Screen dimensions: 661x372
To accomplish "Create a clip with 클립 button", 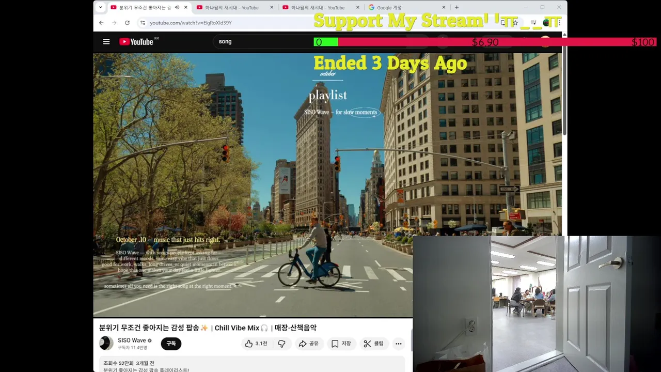I will point(373,344).
